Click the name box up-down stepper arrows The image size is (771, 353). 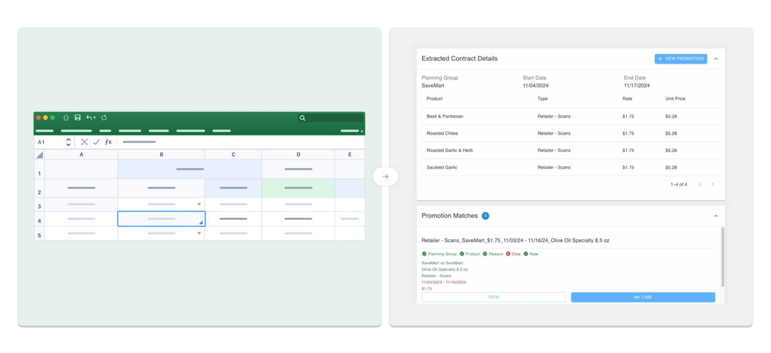(68, 142)
